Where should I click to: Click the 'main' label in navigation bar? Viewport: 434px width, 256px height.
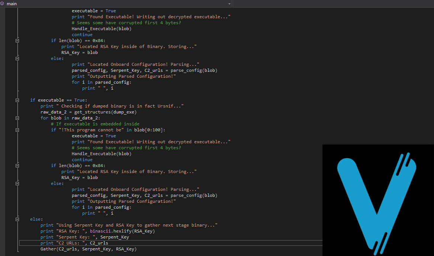12,4
